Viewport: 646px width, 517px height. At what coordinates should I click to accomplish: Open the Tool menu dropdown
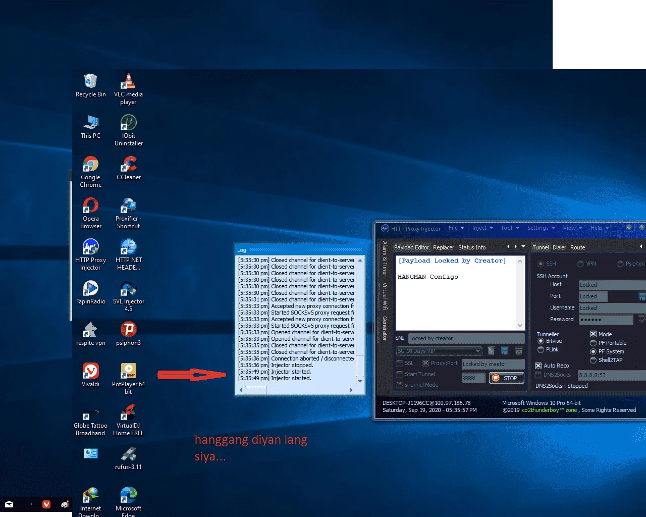tap(510, 228)
